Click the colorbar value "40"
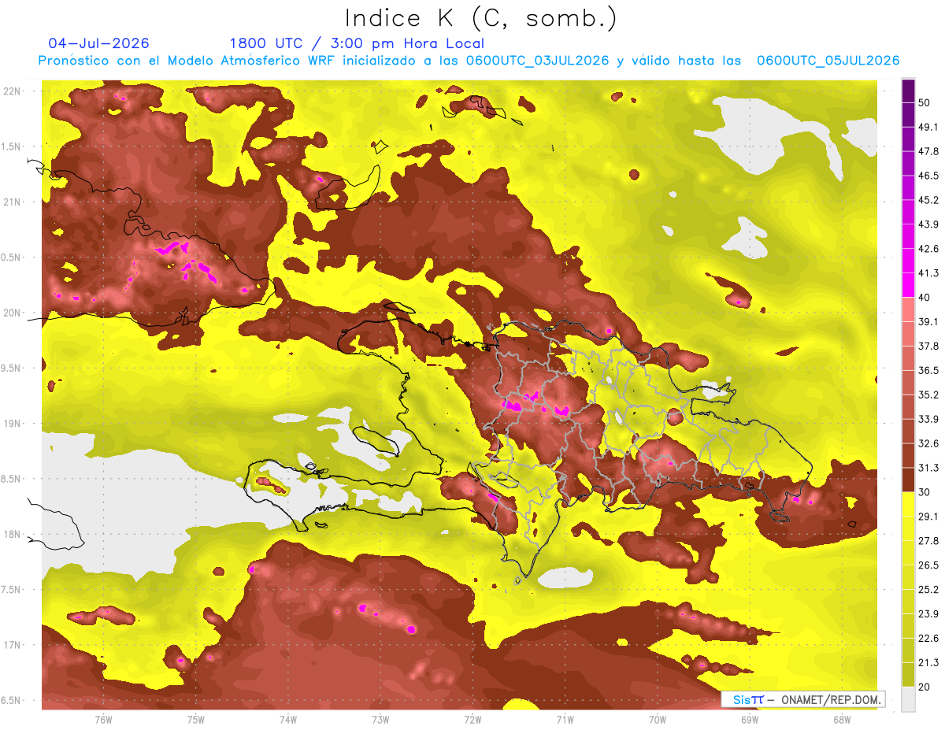 coord(924,298)
